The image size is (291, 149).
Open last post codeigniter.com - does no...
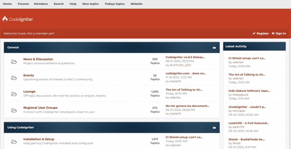coord(186,73)
